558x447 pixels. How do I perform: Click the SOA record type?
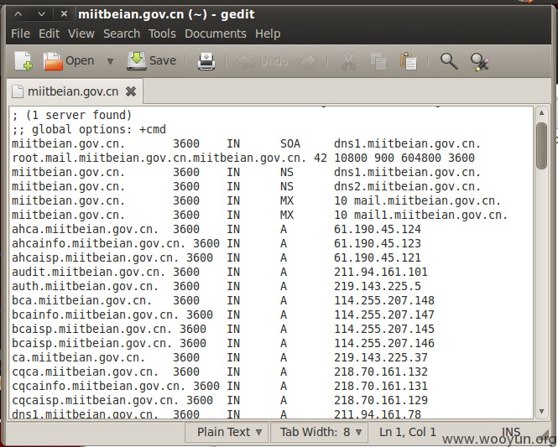pos(290,143)
